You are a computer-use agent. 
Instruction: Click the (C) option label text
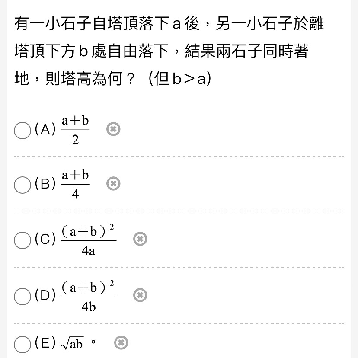(45, 239)
